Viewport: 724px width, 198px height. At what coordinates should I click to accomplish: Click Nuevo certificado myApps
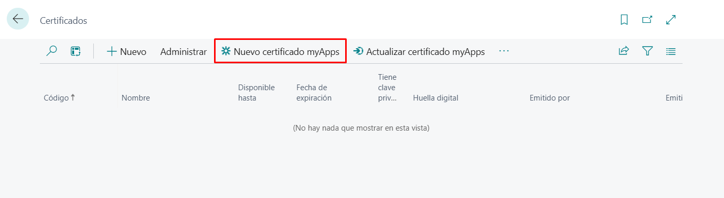click(280, 51)
